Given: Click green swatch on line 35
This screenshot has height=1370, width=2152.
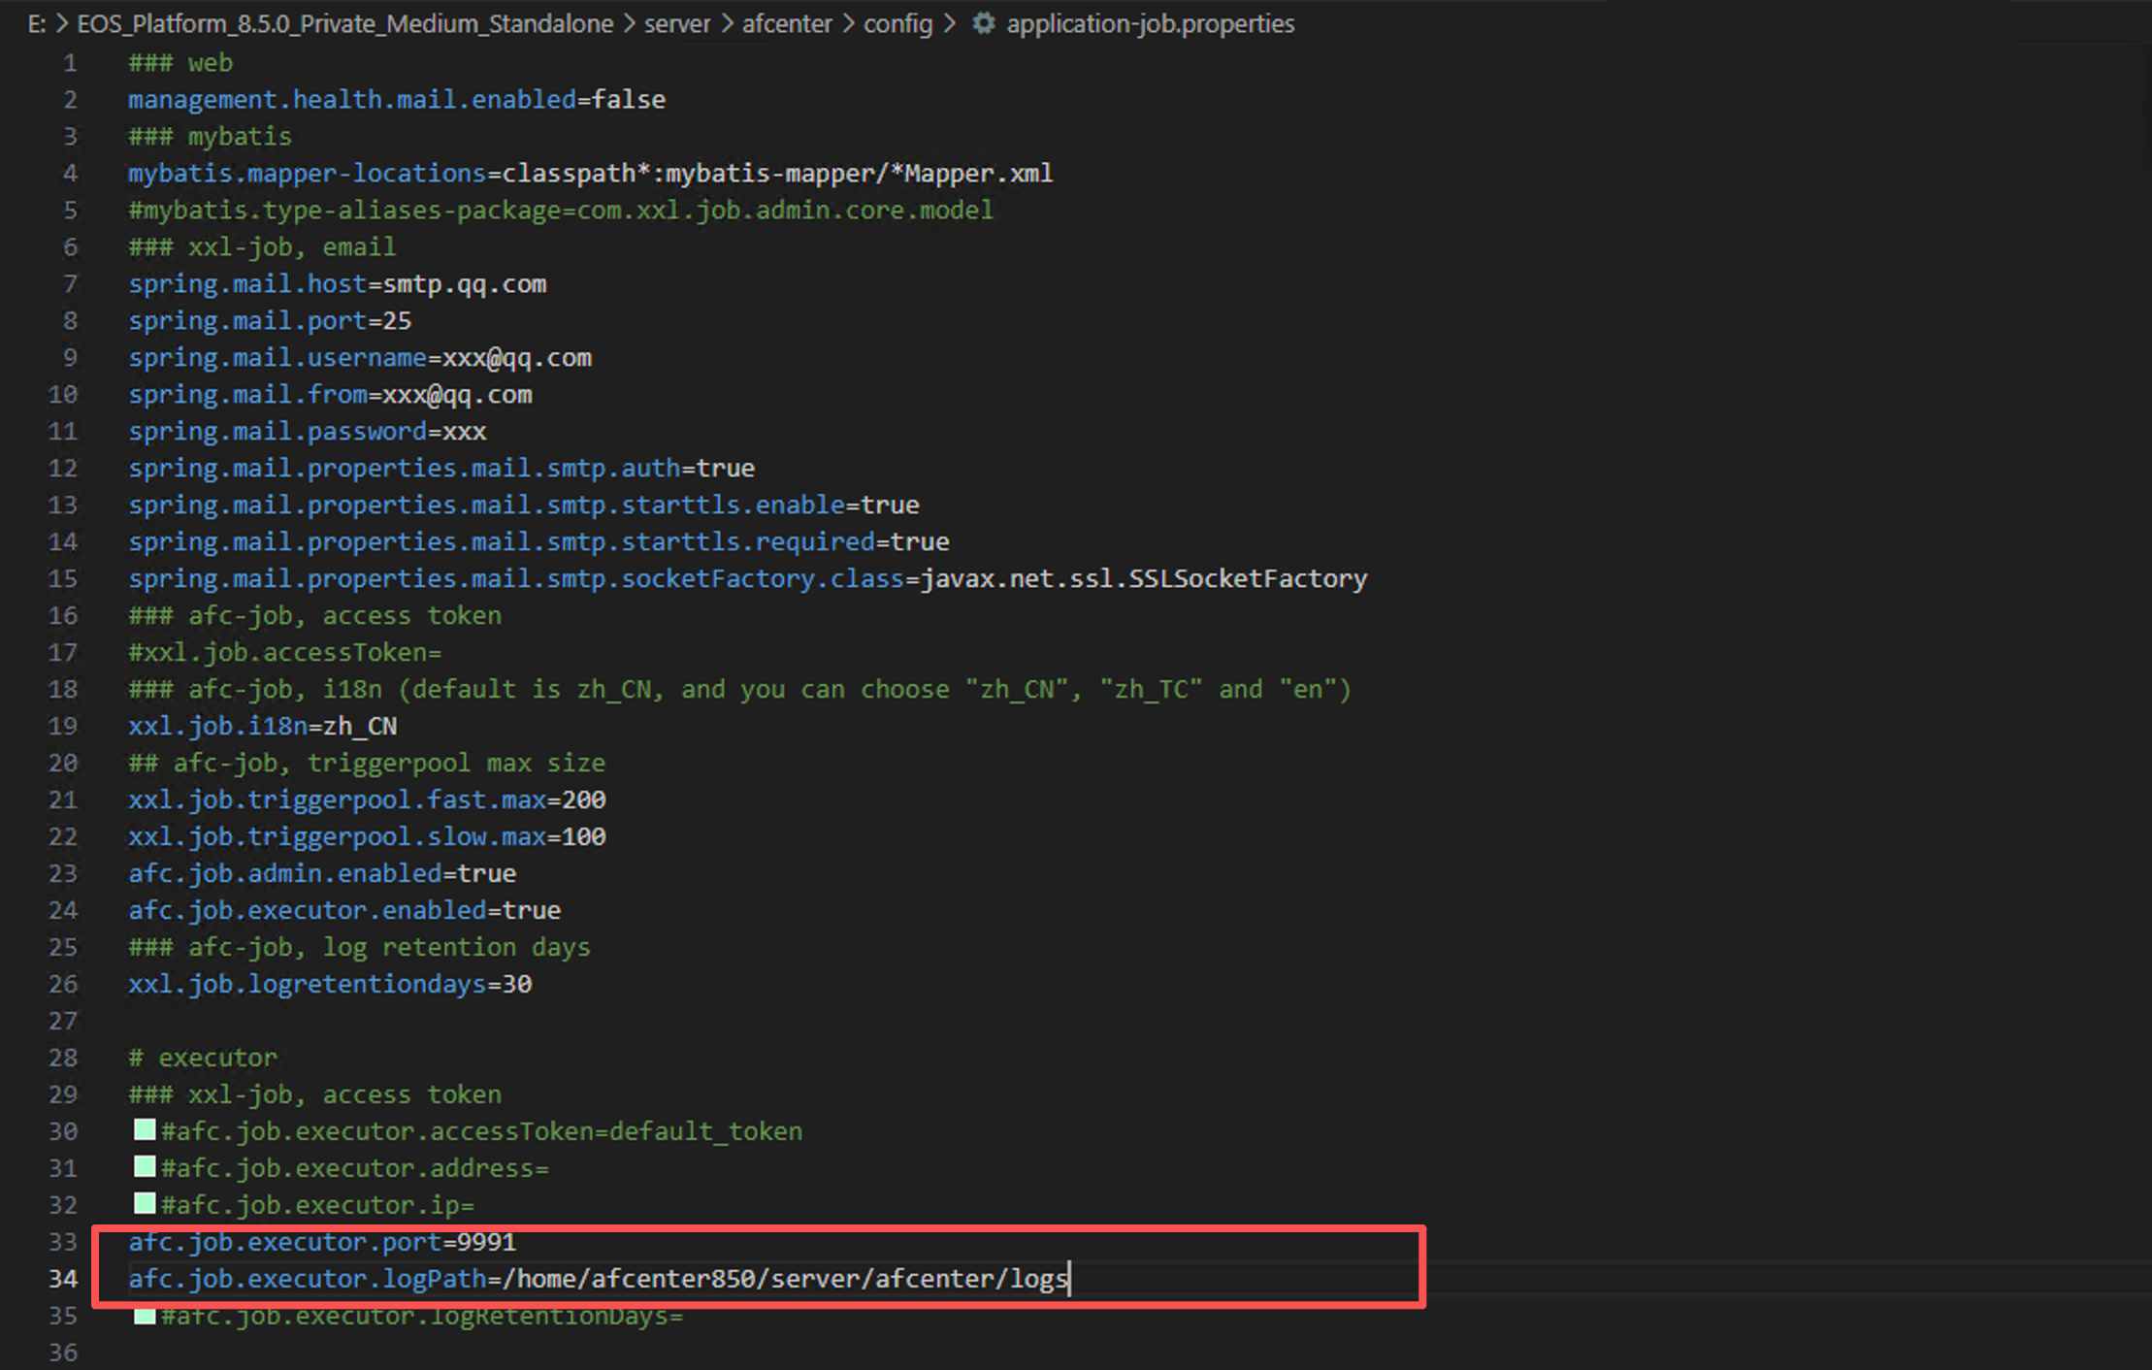Looking at the screenshot, I should (145, 1318).
